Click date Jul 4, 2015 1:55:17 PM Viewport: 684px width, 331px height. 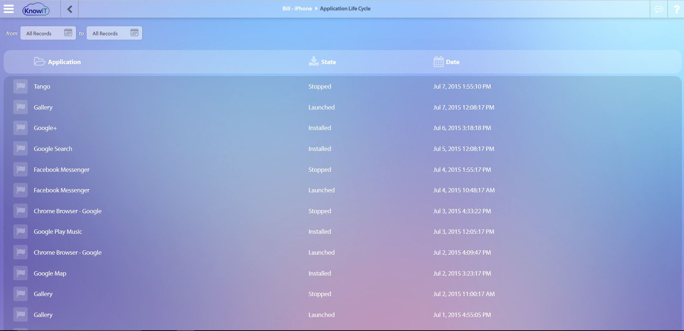[x=462, y=170]
